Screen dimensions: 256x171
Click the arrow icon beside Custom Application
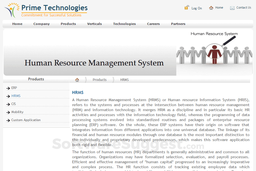coord(8,120)
